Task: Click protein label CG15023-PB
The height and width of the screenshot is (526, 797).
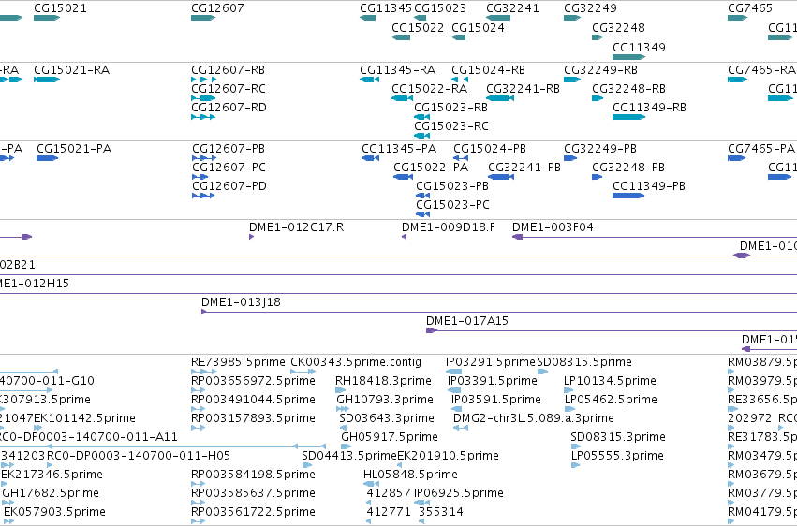Action: click(x=452, y=186)
